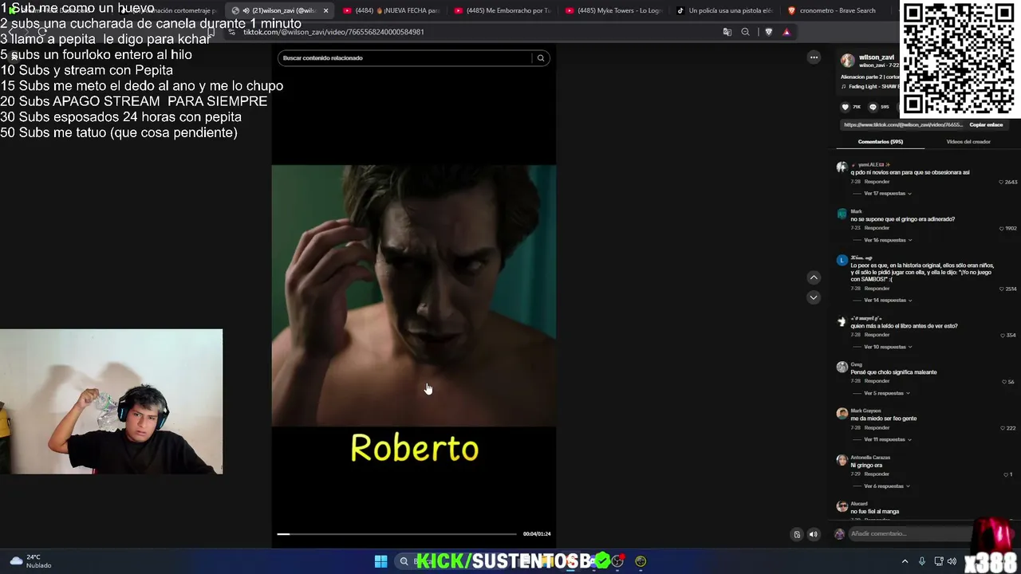This screenshot has height=574, width=1021.
Task: Show hidden system tray icons
Action: (905, 561)
